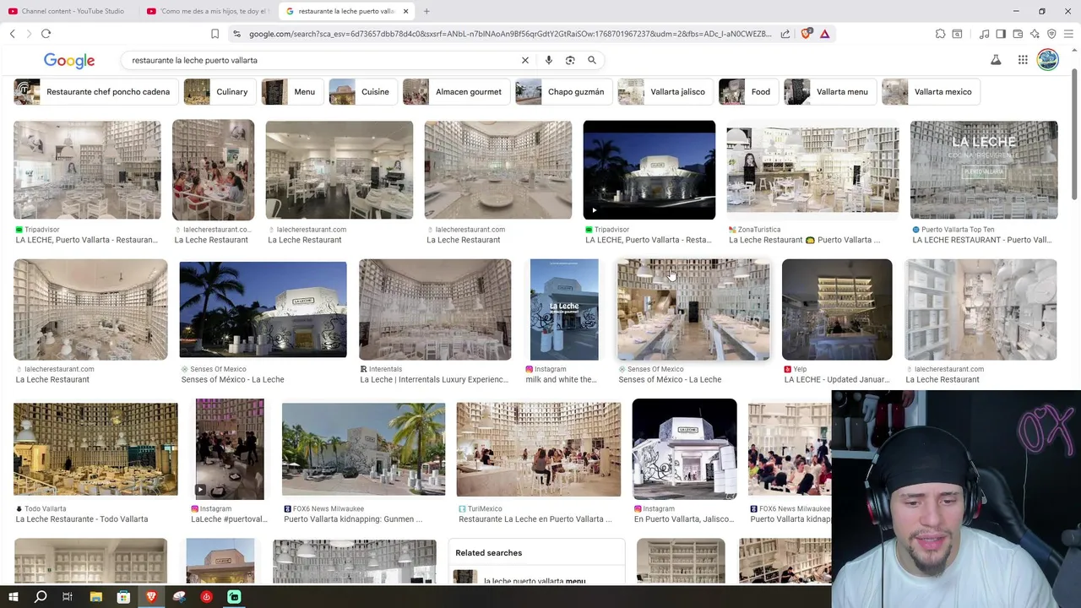Click the 'Senses of México - La Leche' night photo link
Viewport: 1081px width, 608px height.
tap(232, 380)
